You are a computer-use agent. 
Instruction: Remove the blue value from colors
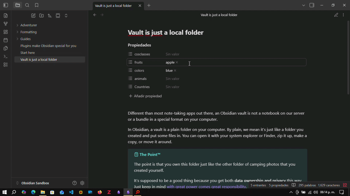click(x=175, y=71)
